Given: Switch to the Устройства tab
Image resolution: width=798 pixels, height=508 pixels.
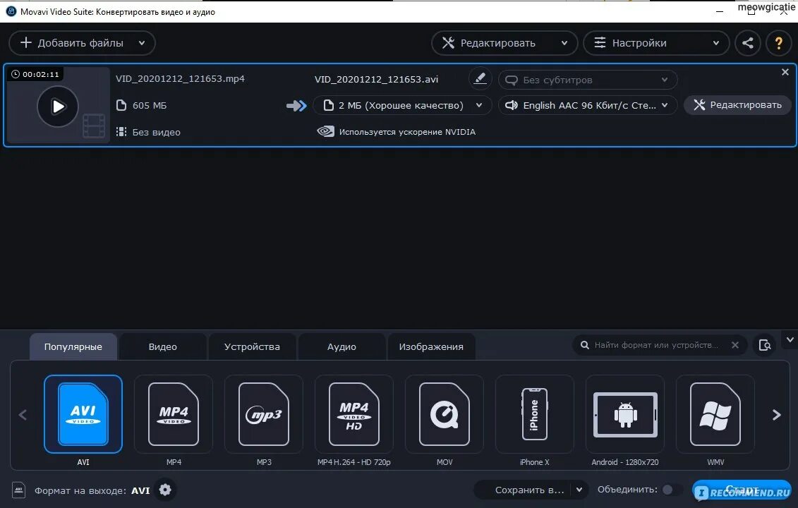Looking at the screenshot, I should pos(252,346).
